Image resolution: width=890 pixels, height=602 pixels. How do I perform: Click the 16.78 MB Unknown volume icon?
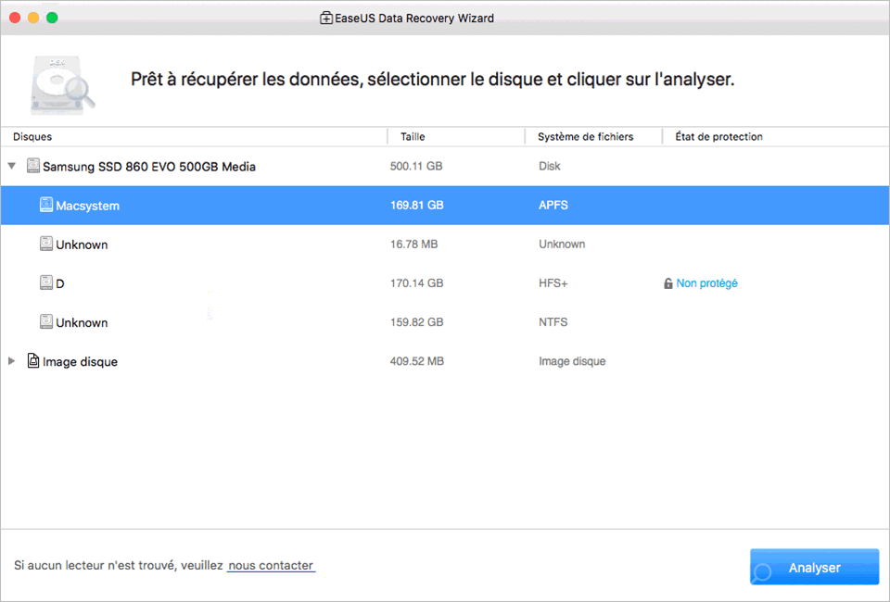click(x=46, y=244)
